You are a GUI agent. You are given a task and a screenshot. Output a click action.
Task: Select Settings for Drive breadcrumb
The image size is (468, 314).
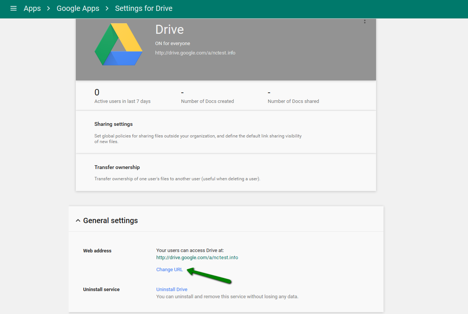tap(144, 8)
